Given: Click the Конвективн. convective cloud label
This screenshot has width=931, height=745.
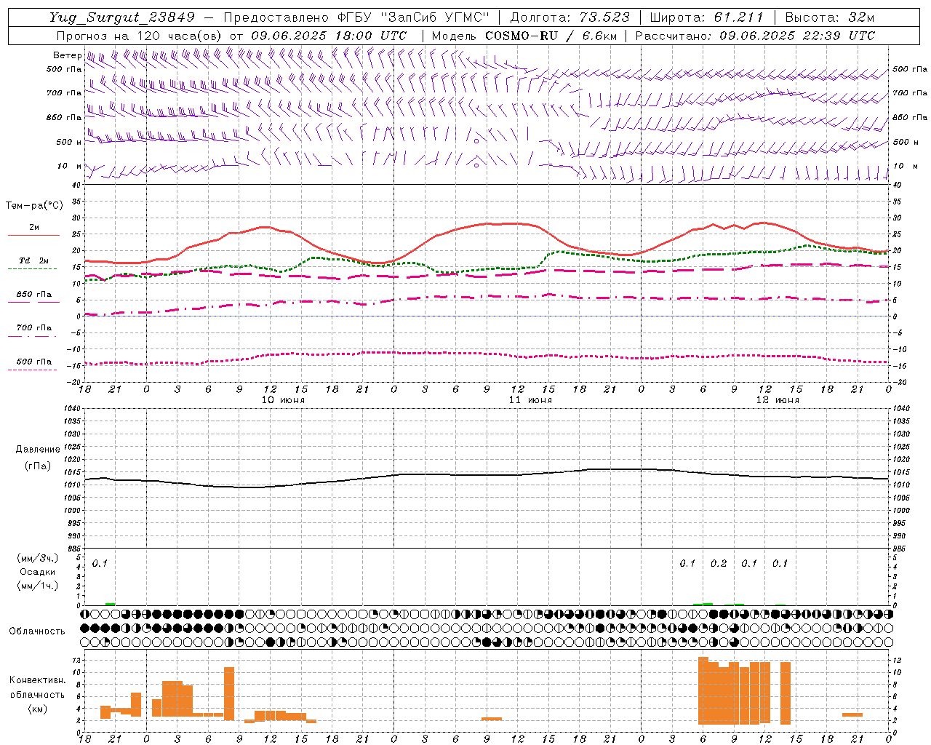Looking at the screenshot, I should pyautogui.click(x=38, y=680).
